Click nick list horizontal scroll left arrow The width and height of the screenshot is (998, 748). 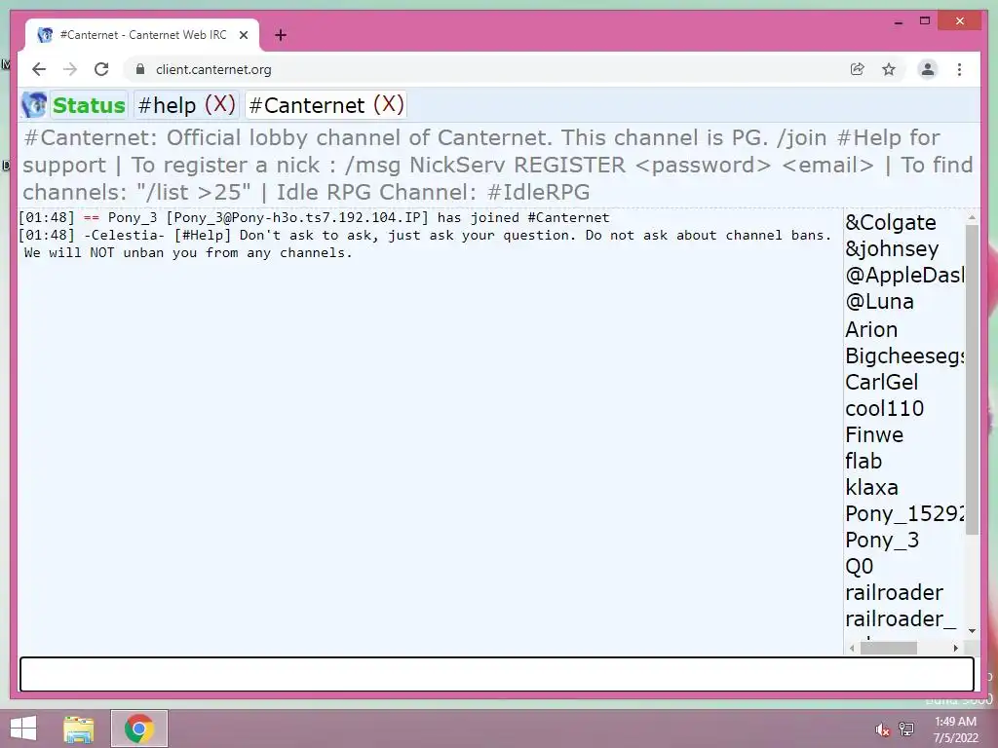(852, 648)
